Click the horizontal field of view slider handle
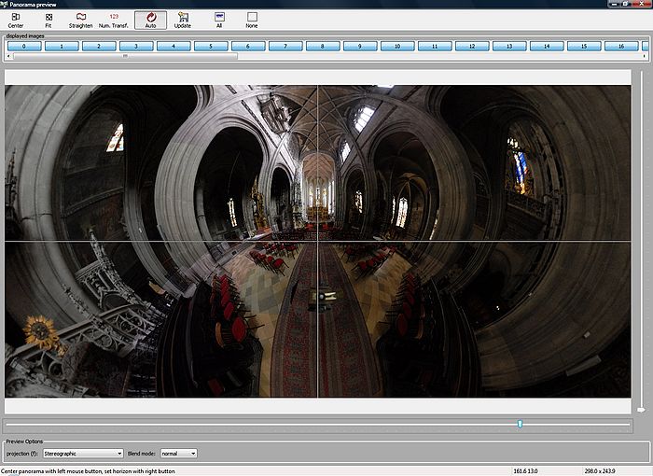The height and width of the screenshot is (476, 653). [x=520, y=424]
